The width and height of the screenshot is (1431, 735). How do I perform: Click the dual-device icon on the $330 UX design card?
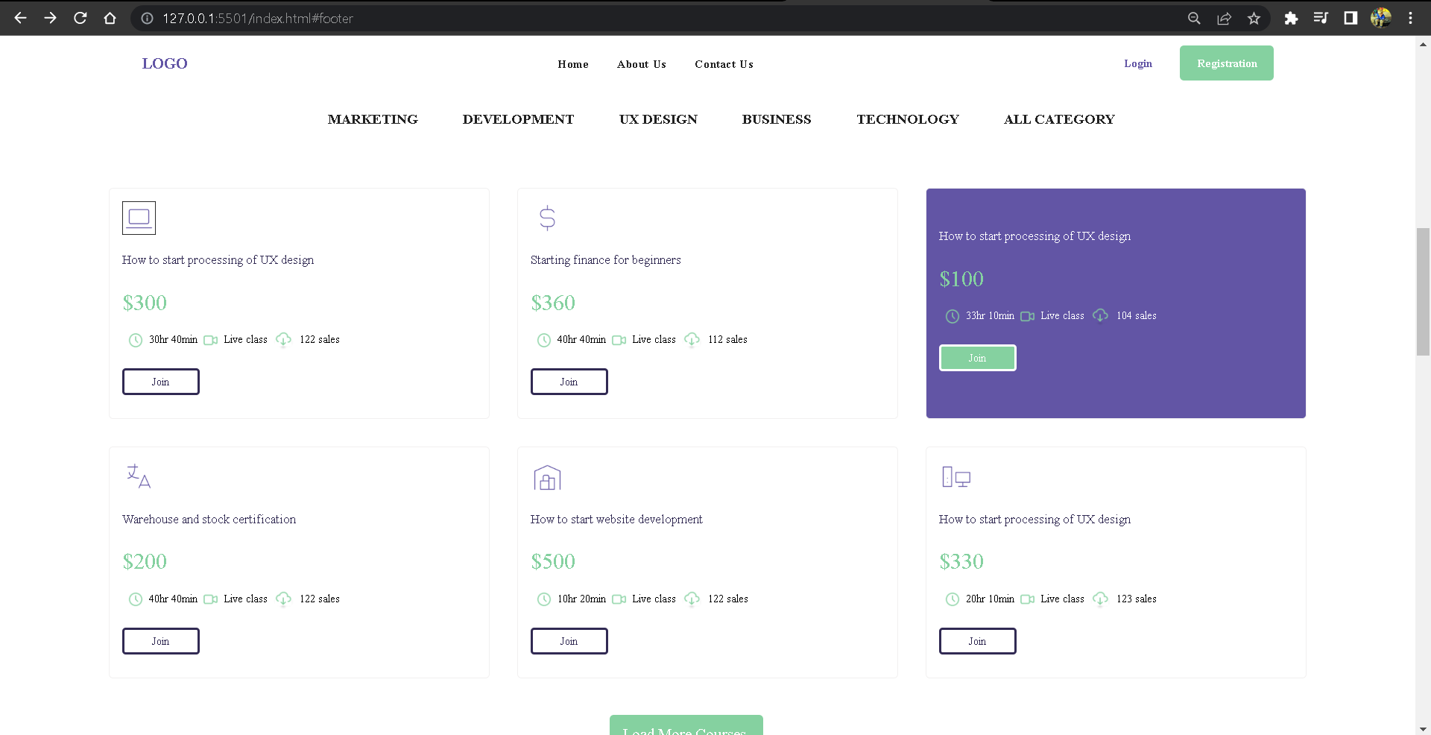[x=956, y=477]
